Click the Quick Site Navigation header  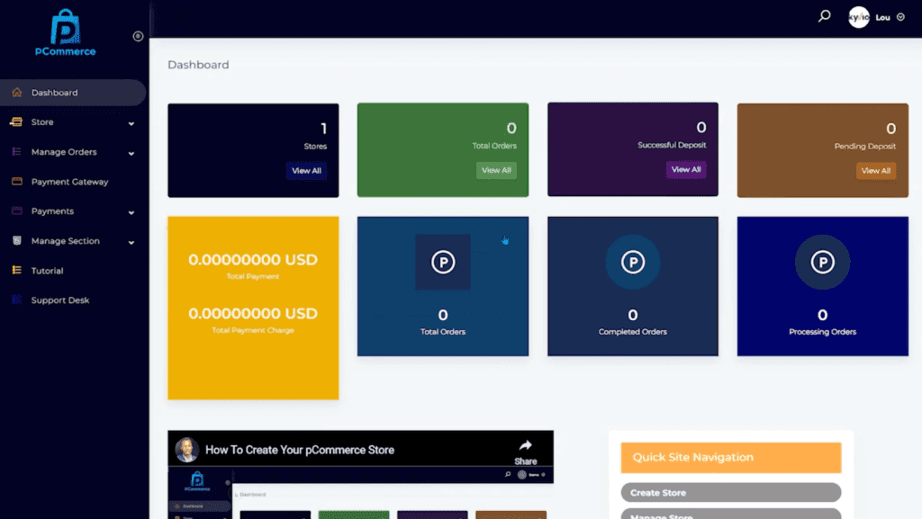coord(731,457)
